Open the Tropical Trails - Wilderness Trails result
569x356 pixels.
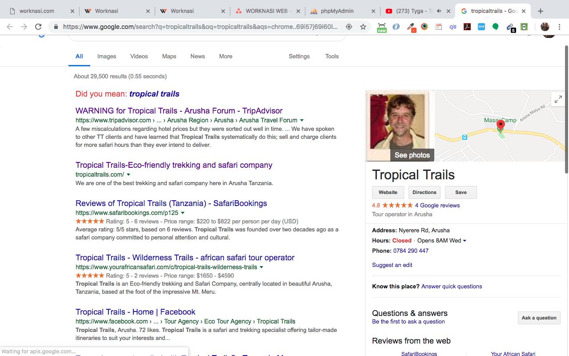click(x=185, y=258)
